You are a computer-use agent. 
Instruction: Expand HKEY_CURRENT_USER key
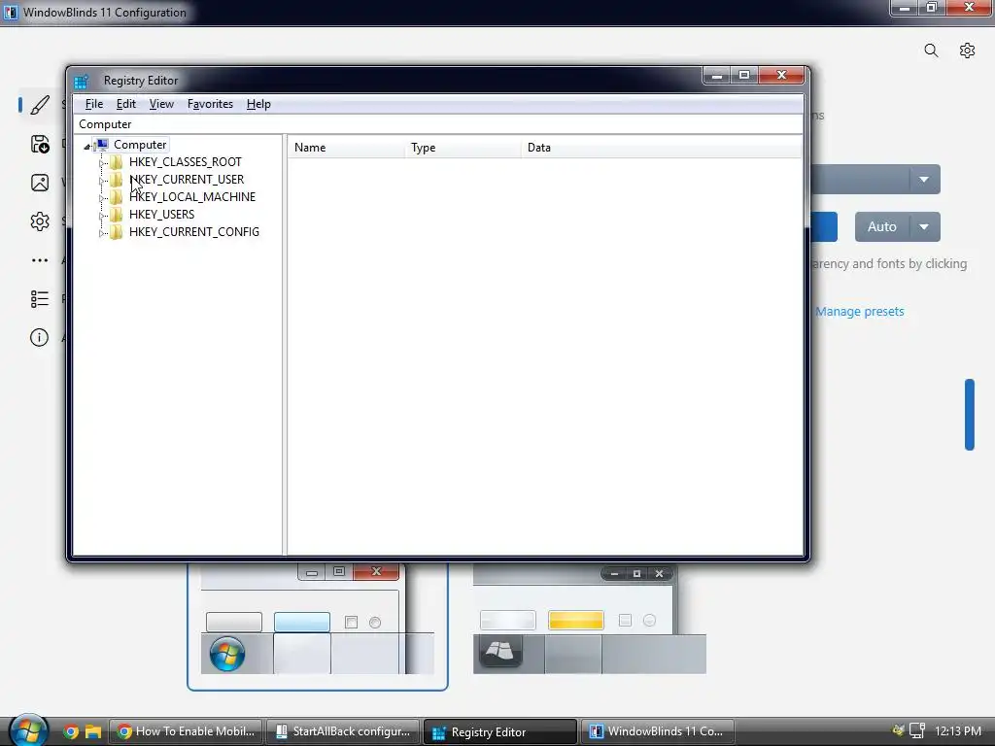tap(101, 181)
